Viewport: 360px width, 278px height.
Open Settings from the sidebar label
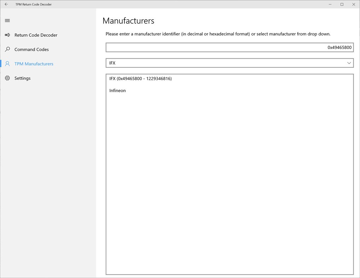tap(23, 78)
